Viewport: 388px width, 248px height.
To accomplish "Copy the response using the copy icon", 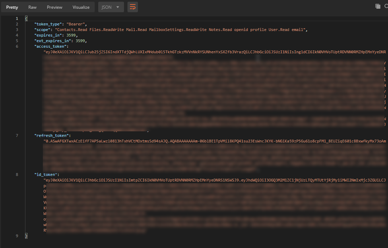I will coord(378,6).
